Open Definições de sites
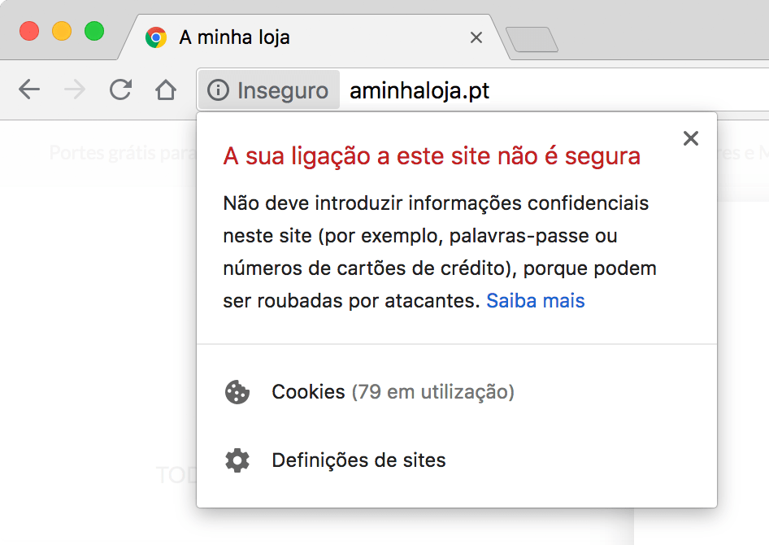The height and width of the screenshot is (545, 769). tap(358, 460)
